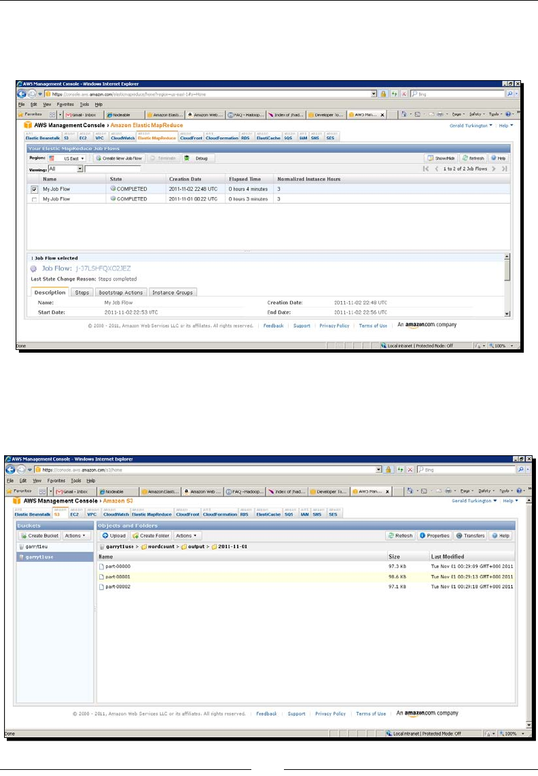538x776 pixels.
Task: Select file part-00001
Action: point(118,576)
